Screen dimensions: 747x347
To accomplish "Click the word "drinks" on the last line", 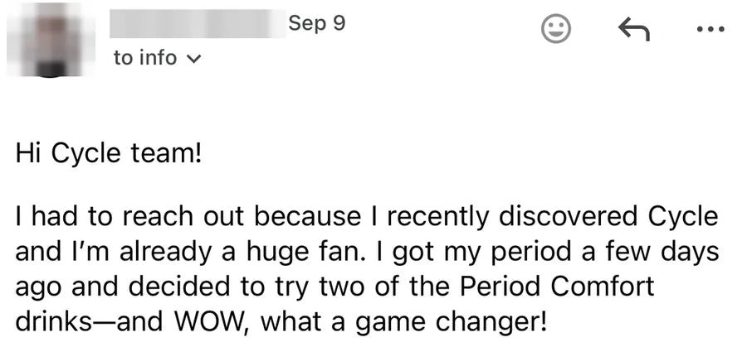I will pos(53,322).
